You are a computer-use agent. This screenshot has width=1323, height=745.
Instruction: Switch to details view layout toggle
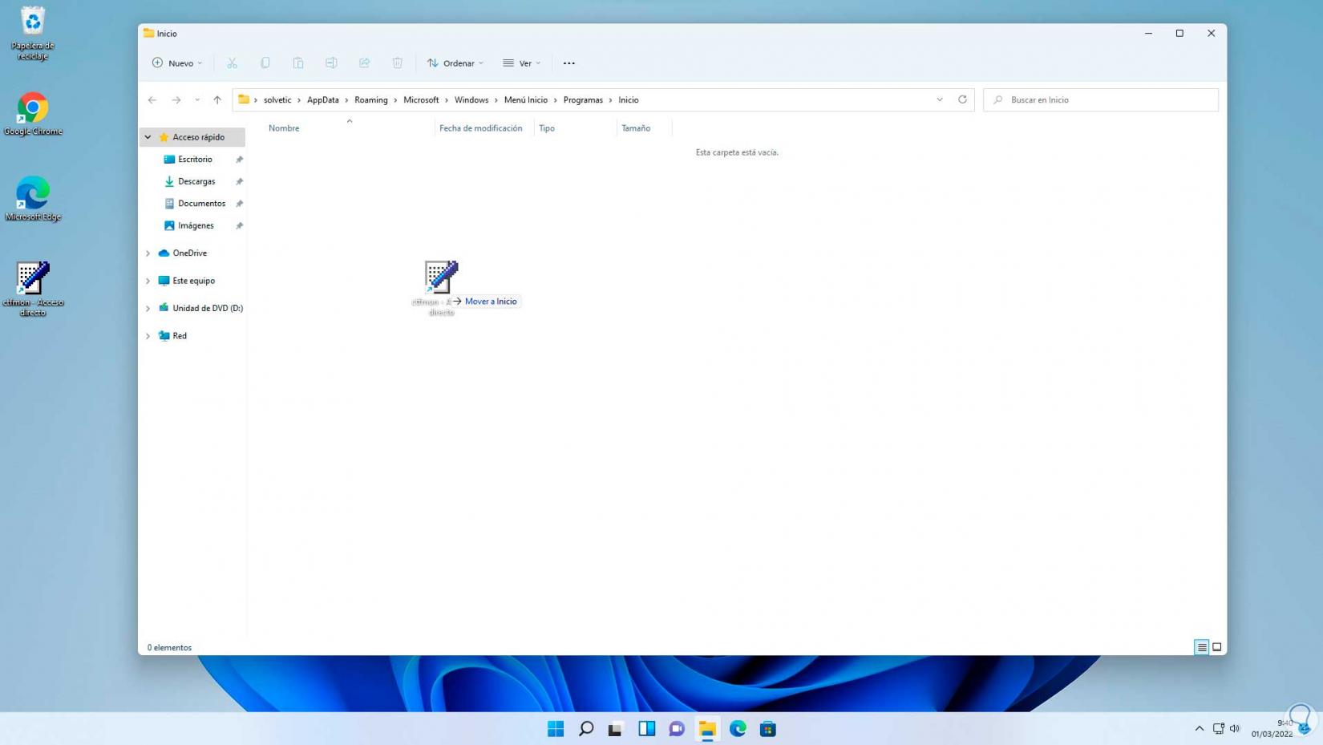pyautogui.click(x=1201, y=647)
